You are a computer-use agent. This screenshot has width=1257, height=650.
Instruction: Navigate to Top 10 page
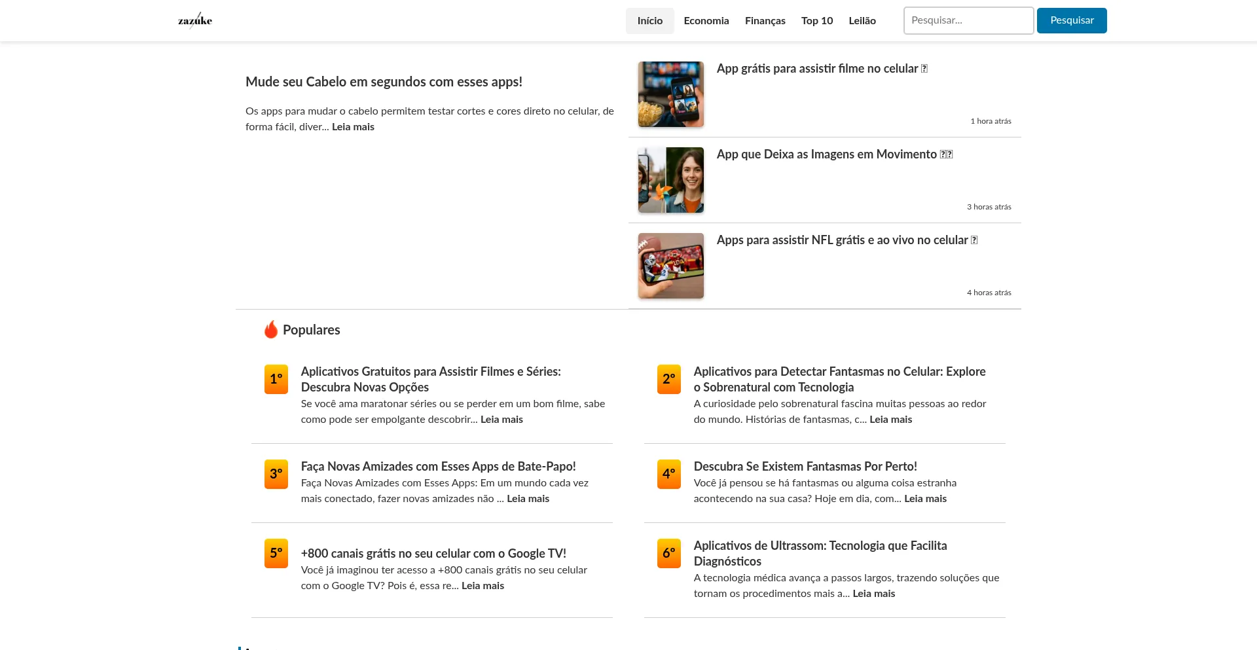[816, 21]
